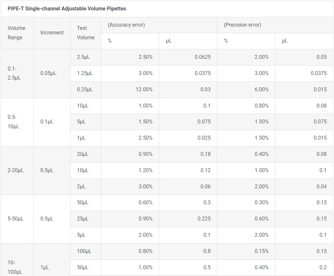Select the 100µL test volume cell
Screen dimensions: 334x276
[x=84, y=251]
